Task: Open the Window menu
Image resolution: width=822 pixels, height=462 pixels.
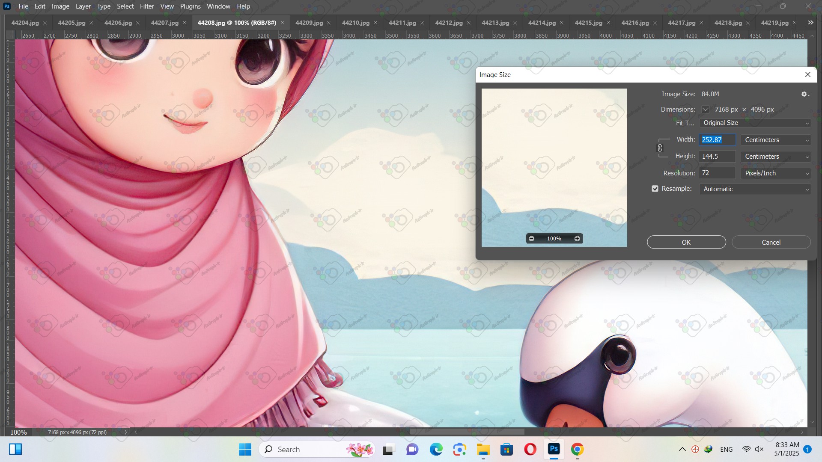Action: pyautogui.click(x=218, y=6)
